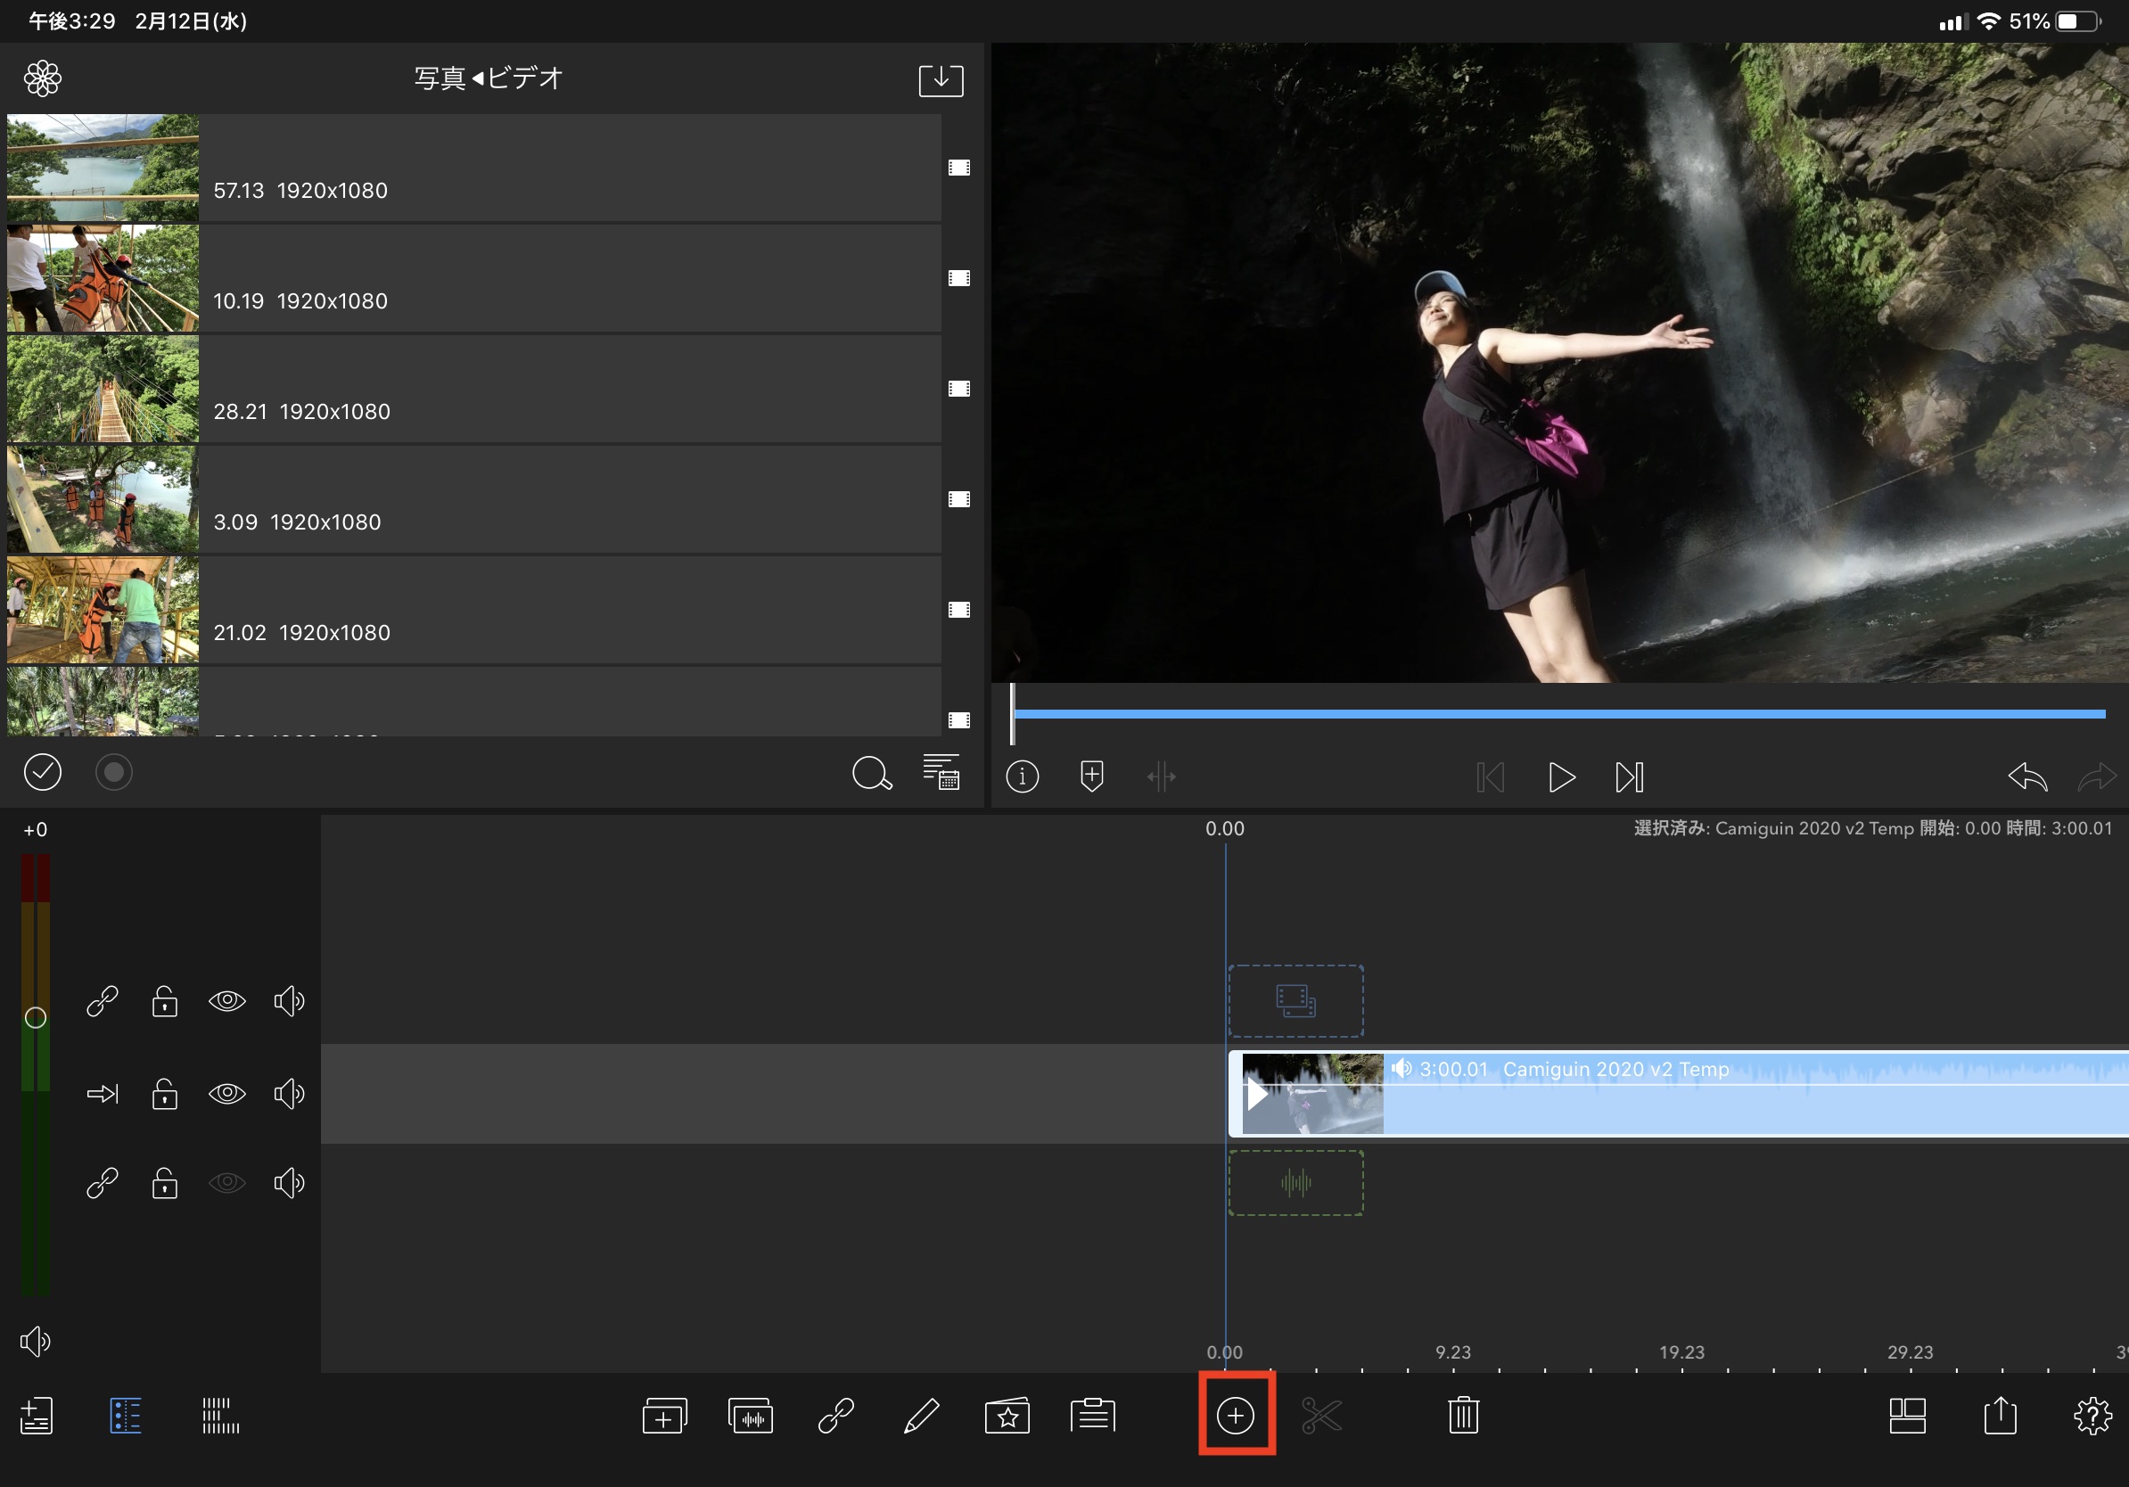The image size is (2129, 1487).
Task: Mute the bottom audio track speaker
Action: pos(288,1183)
